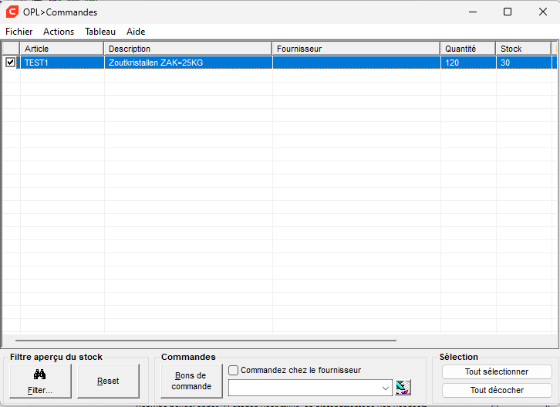Click the binoculars Filter button
This screenshot has height=407, width=560.
40,381
